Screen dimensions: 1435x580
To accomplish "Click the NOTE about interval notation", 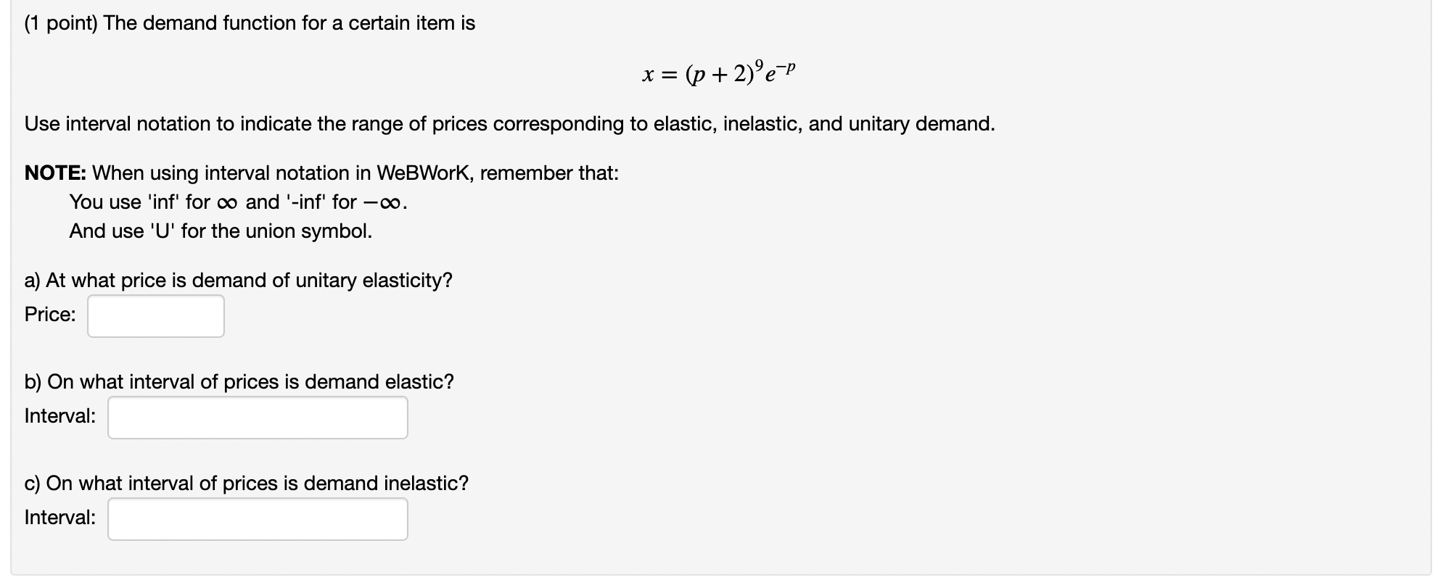I will click(319, 173).
